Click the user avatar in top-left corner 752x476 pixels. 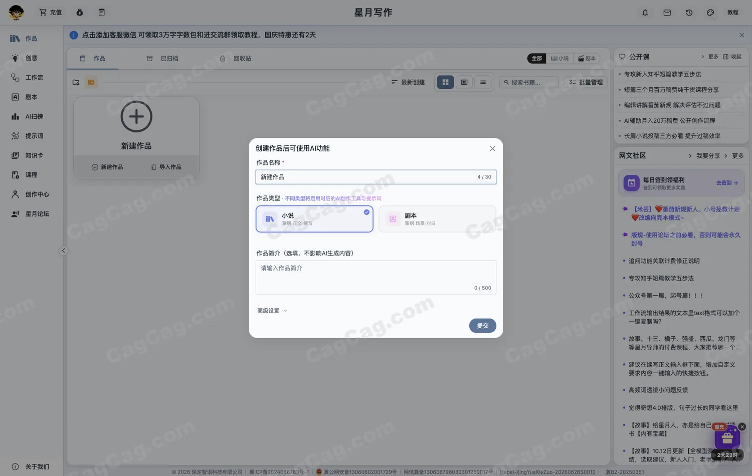pos(16,12)
